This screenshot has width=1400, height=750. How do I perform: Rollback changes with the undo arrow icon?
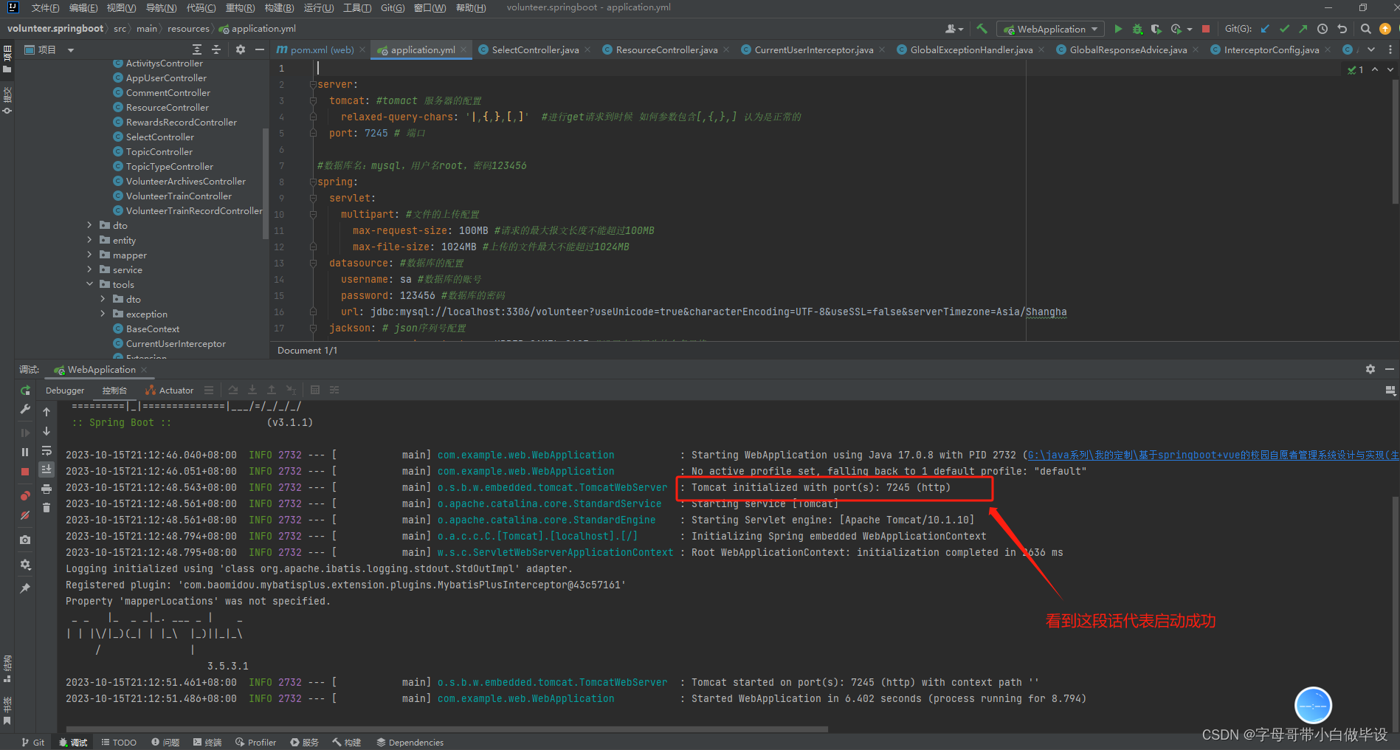1342,29
